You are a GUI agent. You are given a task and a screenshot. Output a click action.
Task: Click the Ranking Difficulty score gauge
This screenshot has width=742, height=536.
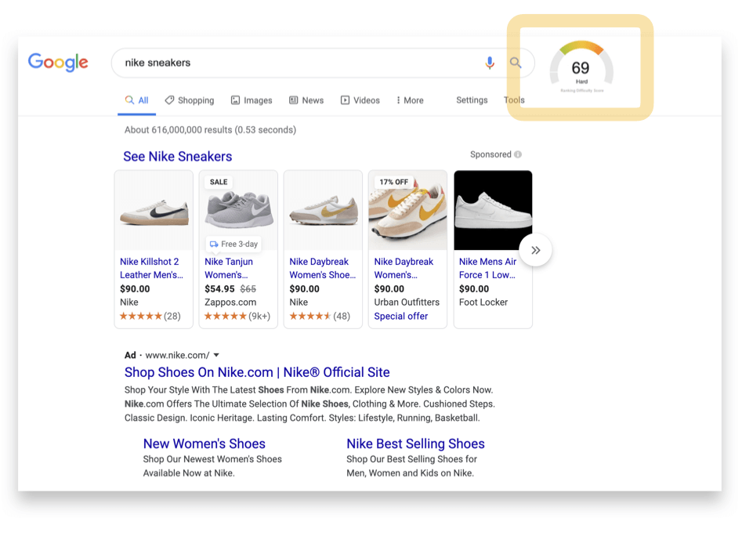[581, 69]
